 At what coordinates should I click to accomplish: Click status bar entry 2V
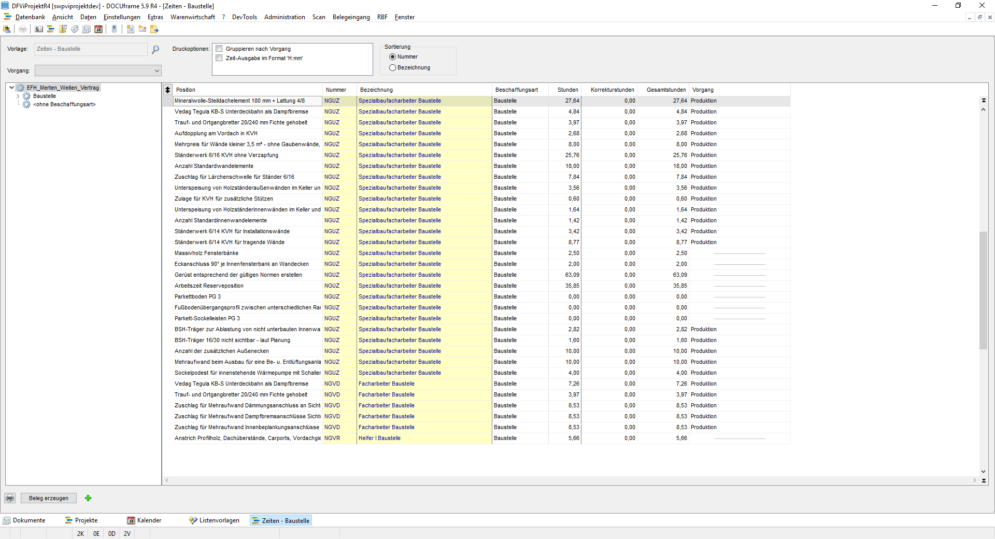point(127,533)
